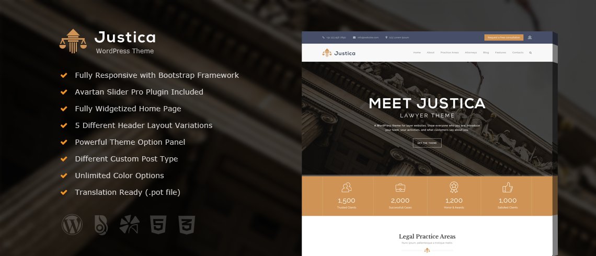
Task: Click the envelope email icon in top bar
Action: 354,38
